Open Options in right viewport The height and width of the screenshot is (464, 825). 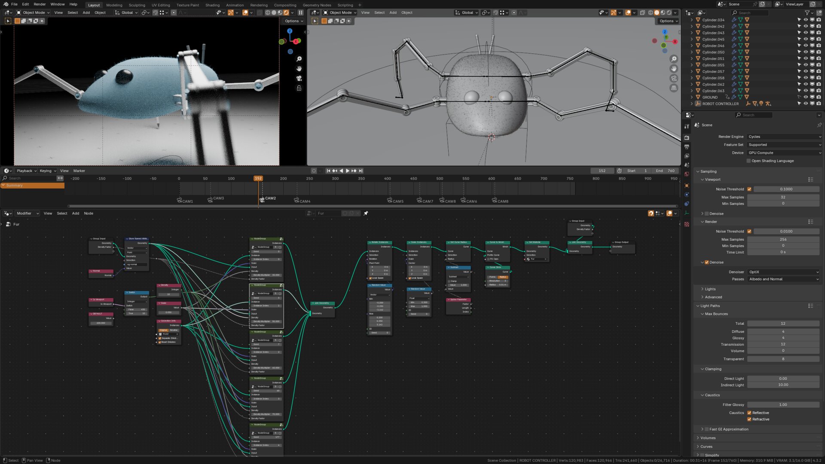(668, 21)
